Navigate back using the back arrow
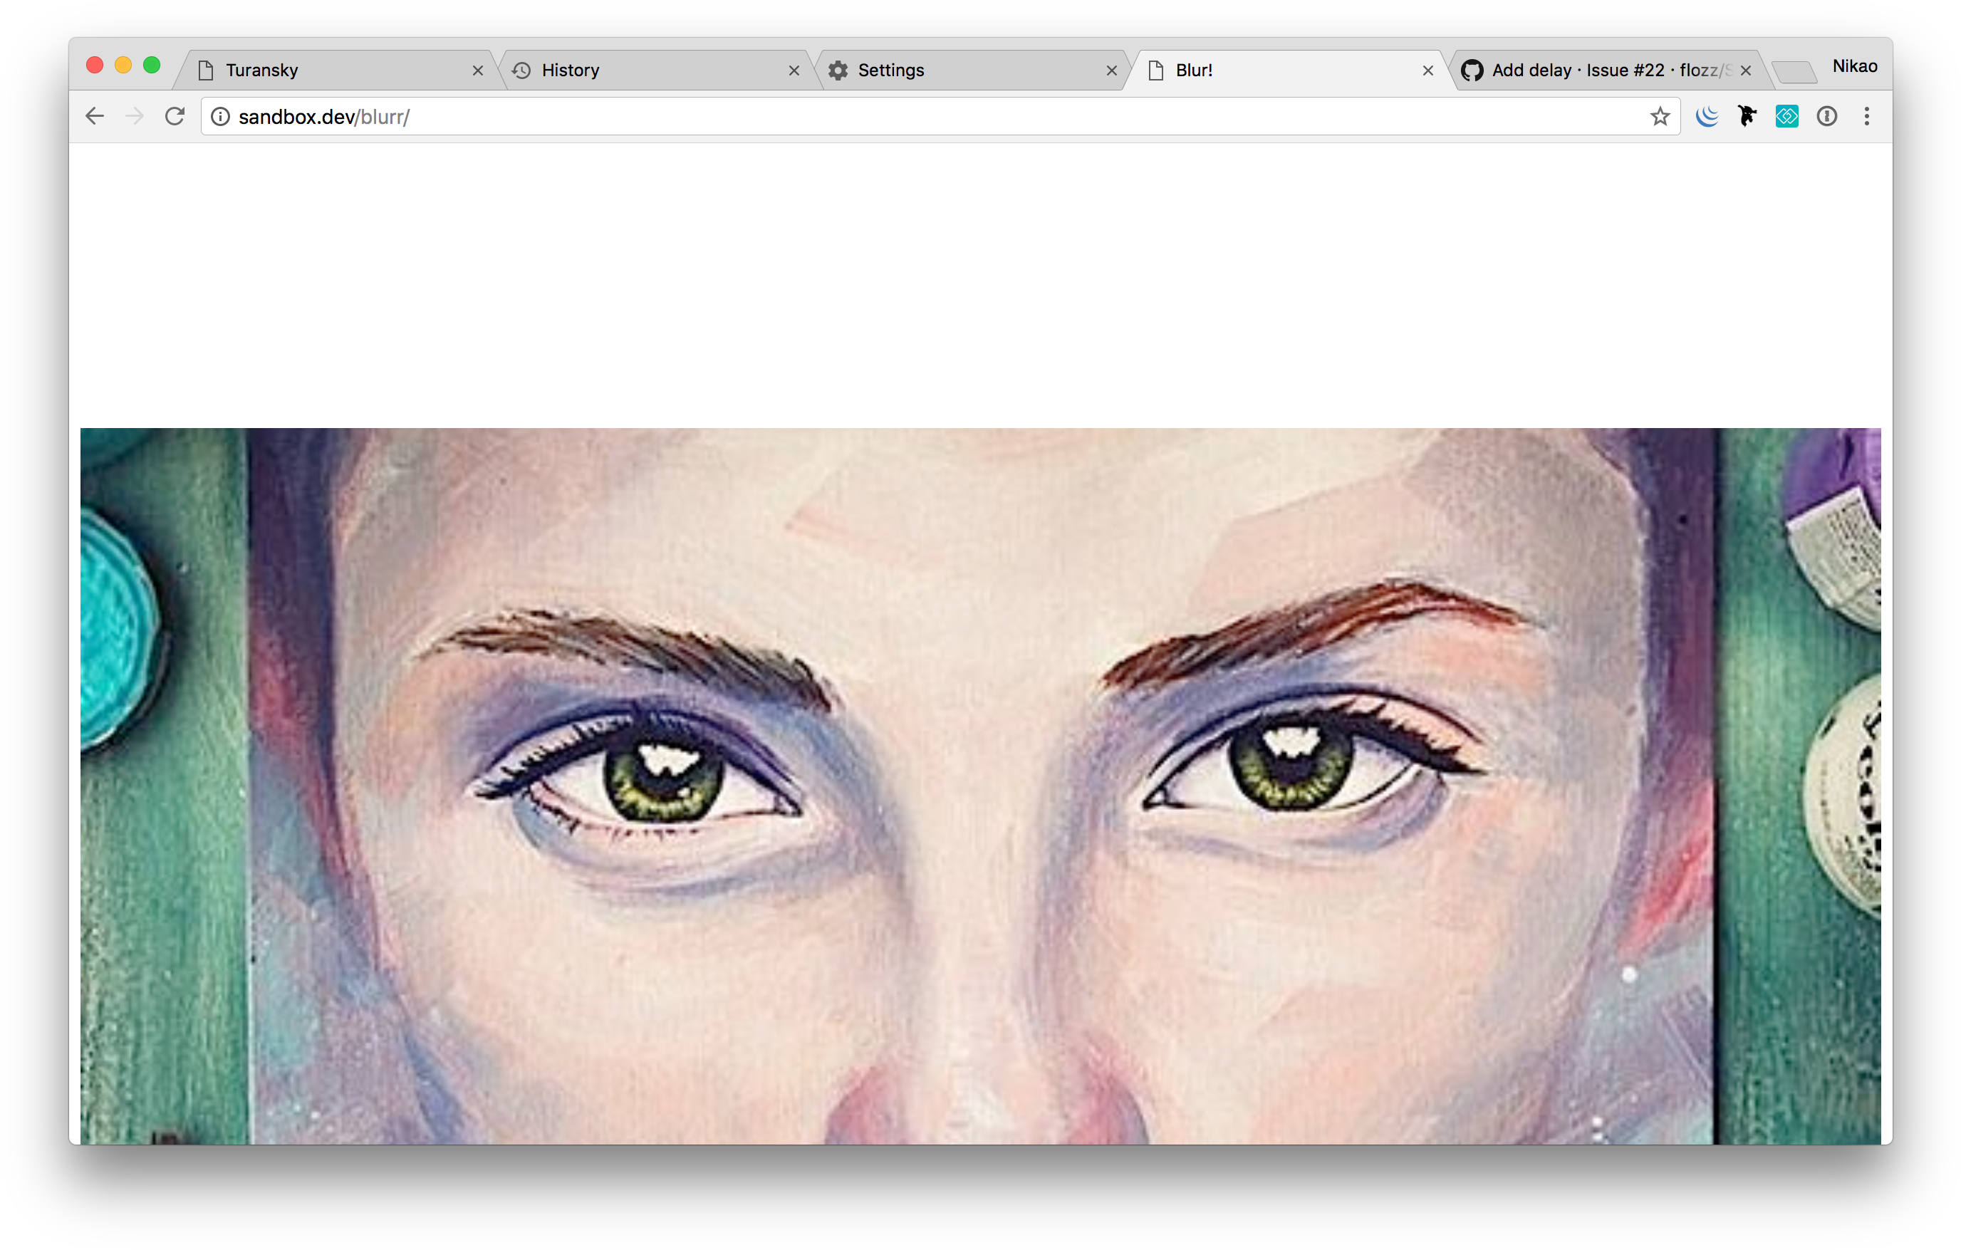1961x1250 pixels. 95,115
